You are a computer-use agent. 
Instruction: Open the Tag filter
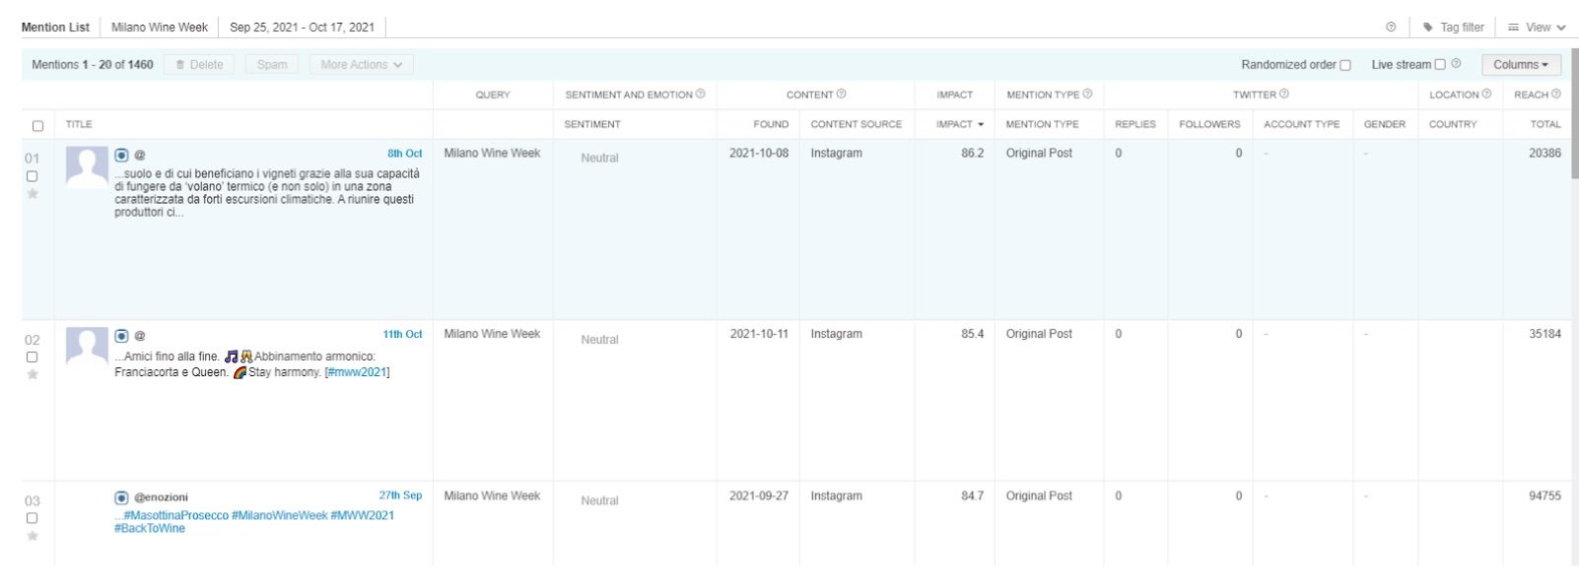tap(1453, 28)
